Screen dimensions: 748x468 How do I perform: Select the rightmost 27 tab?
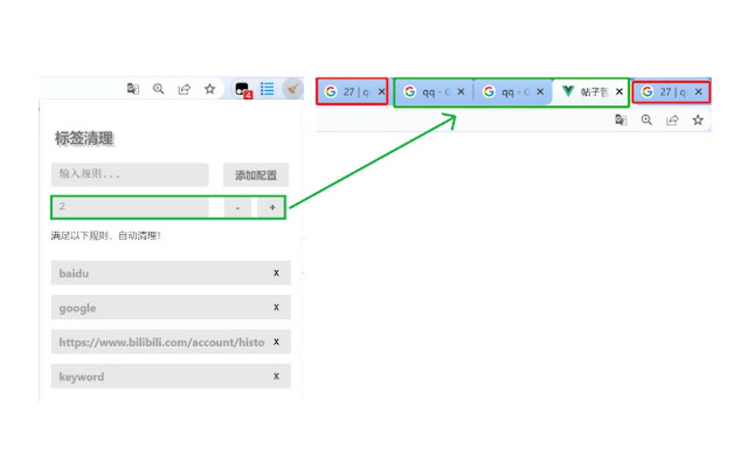671,91
